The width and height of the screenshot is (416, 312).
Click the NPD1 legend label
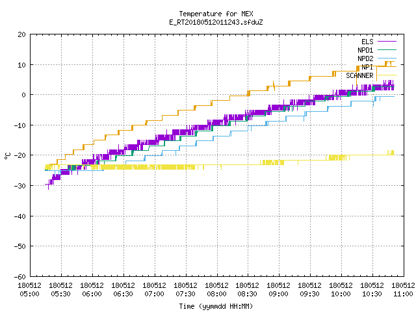point(365,50)
